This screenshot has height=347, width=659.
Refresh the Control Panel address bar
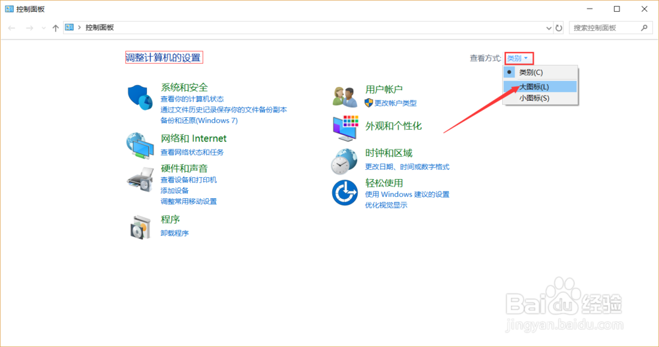point(559,28)
